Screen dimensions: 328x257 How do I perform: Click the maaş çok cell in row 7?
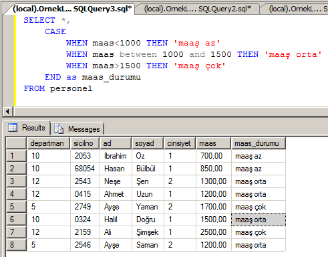259,232
